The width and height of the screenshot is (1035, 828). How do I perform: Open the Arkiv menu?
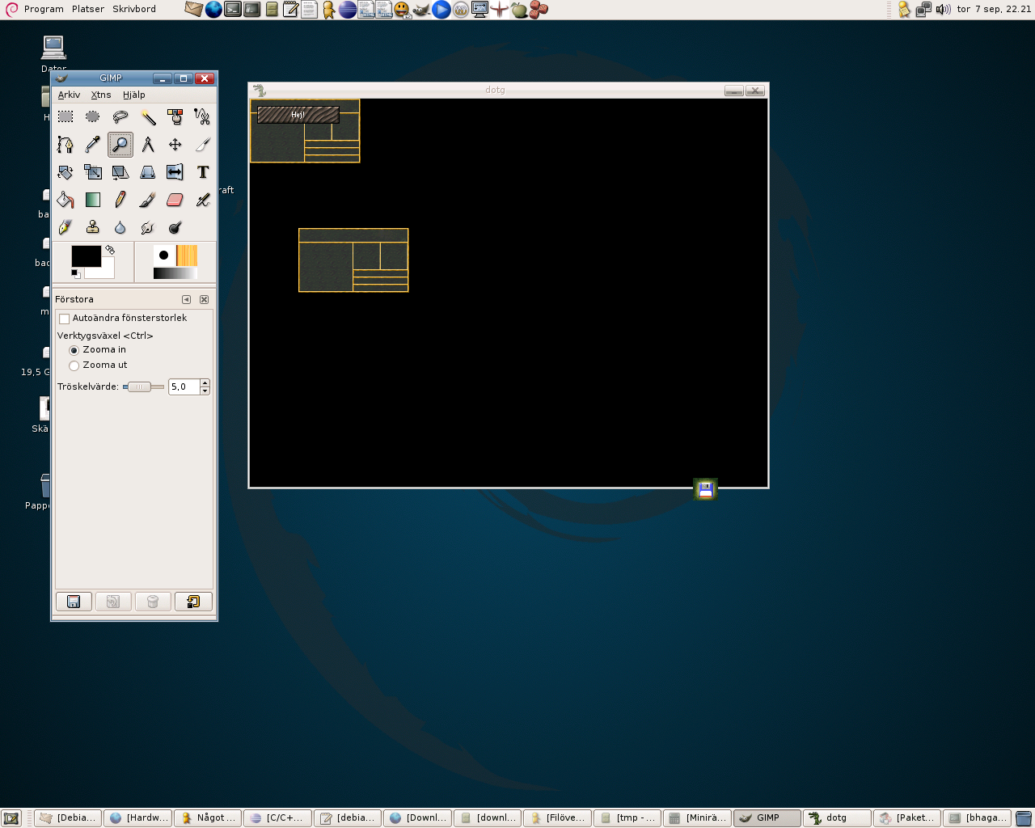pos(69,95)
